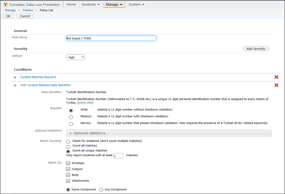Toggle the Body checkbox

point(68,175)
